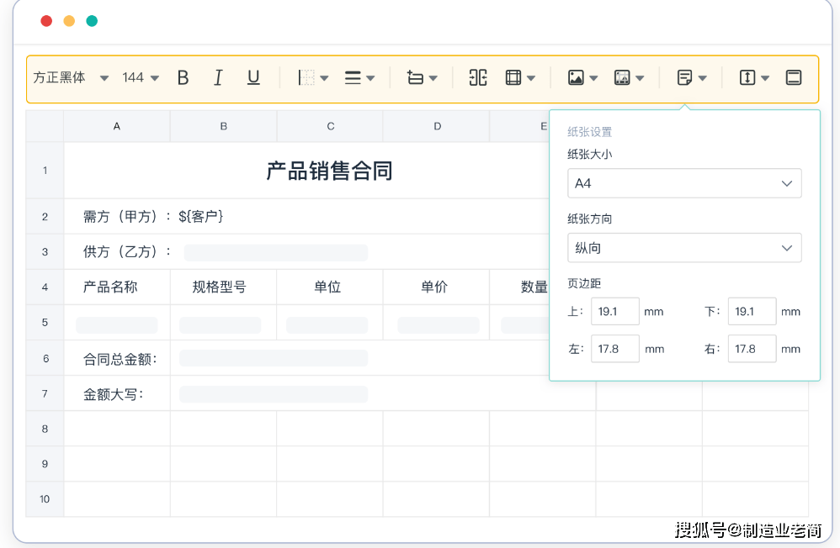840x548 pixels.
Task: Click the header footer layout icon
Action: pos(794,77)
